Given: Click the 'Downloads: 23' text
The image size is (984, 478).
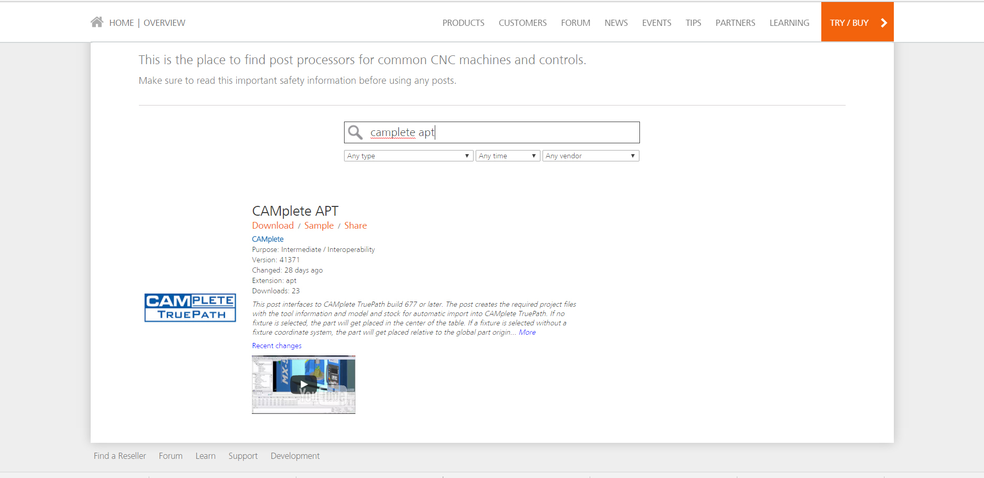Looking at the screenshot, I should tap(276, 291).
